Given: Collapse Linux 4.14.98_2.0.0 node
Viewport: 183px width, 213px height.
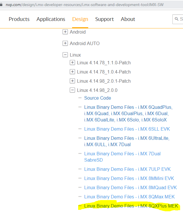Looking at the screenshot, I should 72,90.
